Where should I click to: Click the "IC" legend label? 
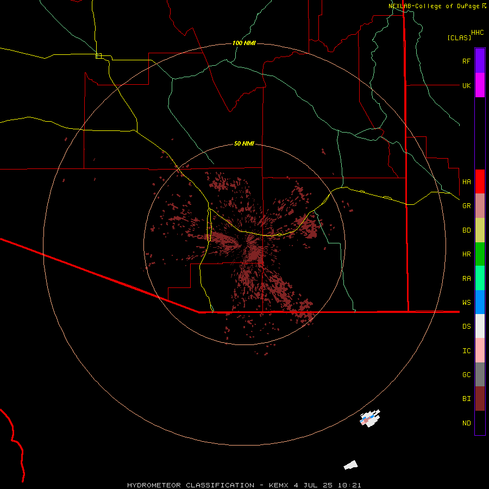point(466,351)
